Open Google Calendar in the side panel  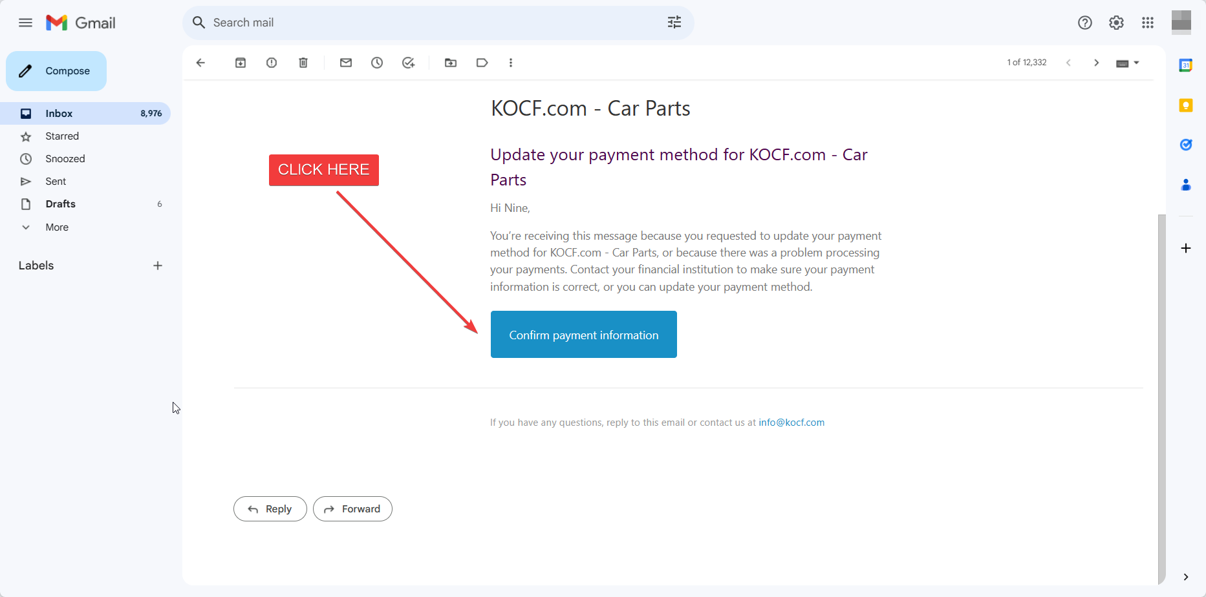[1186, 65]
